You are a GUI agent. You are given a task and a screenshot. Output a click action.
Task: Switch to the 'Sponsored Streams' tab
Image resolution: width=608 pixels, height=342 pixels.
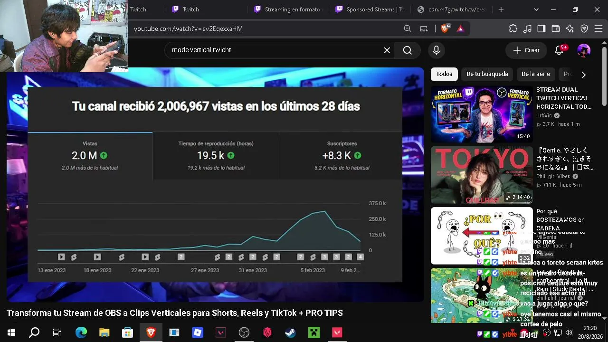pos(370,9)
